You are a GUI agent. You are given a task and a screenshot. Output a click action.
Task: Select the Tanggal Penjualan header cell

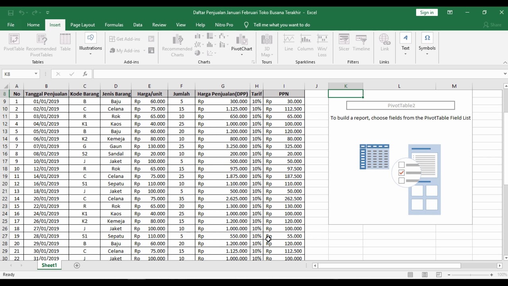[46, 94]
